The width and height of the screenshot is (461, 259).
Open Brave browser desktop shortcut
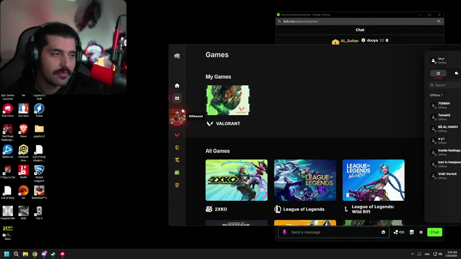click(23, 131)
